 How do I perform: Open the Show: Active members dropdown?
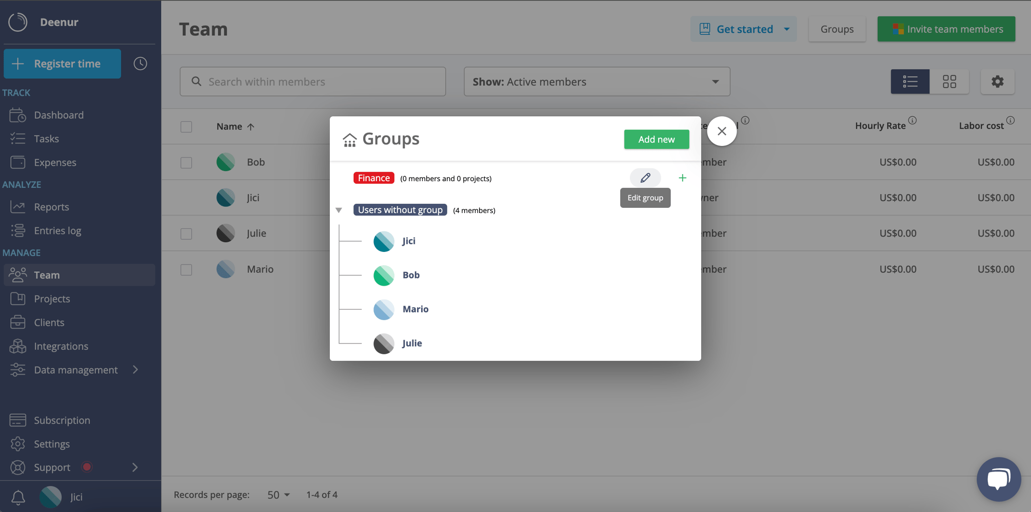tap(597, 81)
